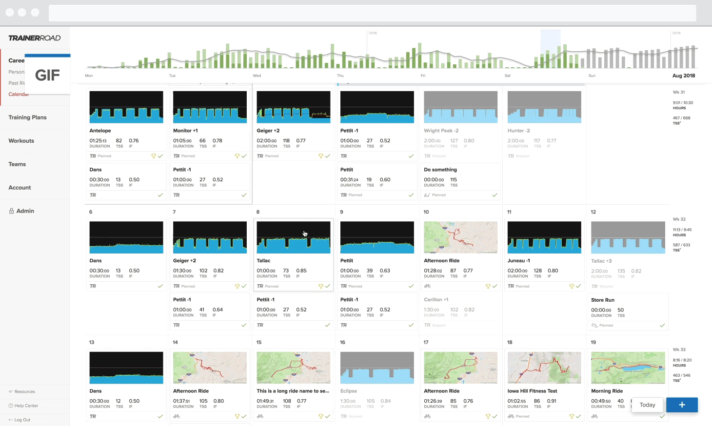Click the plus icon to add an event
Viewport: 712px width, 426px height.
(x=682, y=405)
